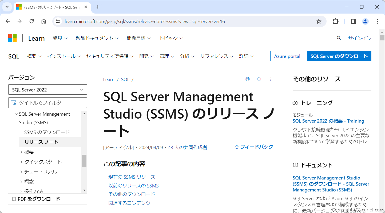Click the bookmark star in the address bar
This screenshot has height=213, width=385.
point(319,21)
